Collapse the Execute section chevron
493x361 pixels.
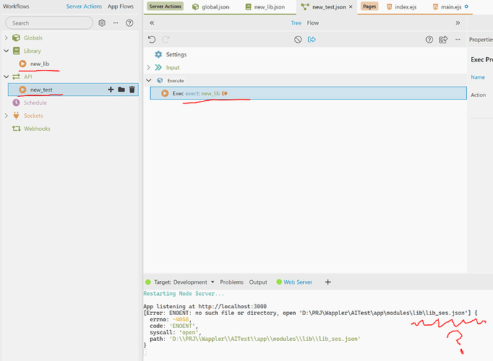[149, 80]
